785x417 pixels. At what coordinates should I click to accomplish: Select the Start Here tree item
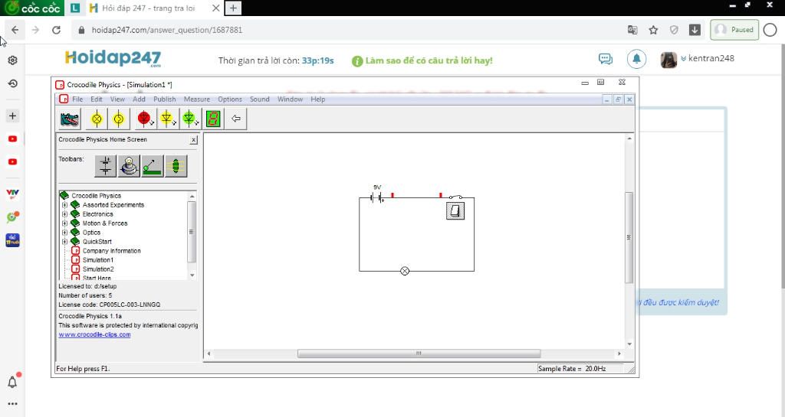tap(97, 278)
